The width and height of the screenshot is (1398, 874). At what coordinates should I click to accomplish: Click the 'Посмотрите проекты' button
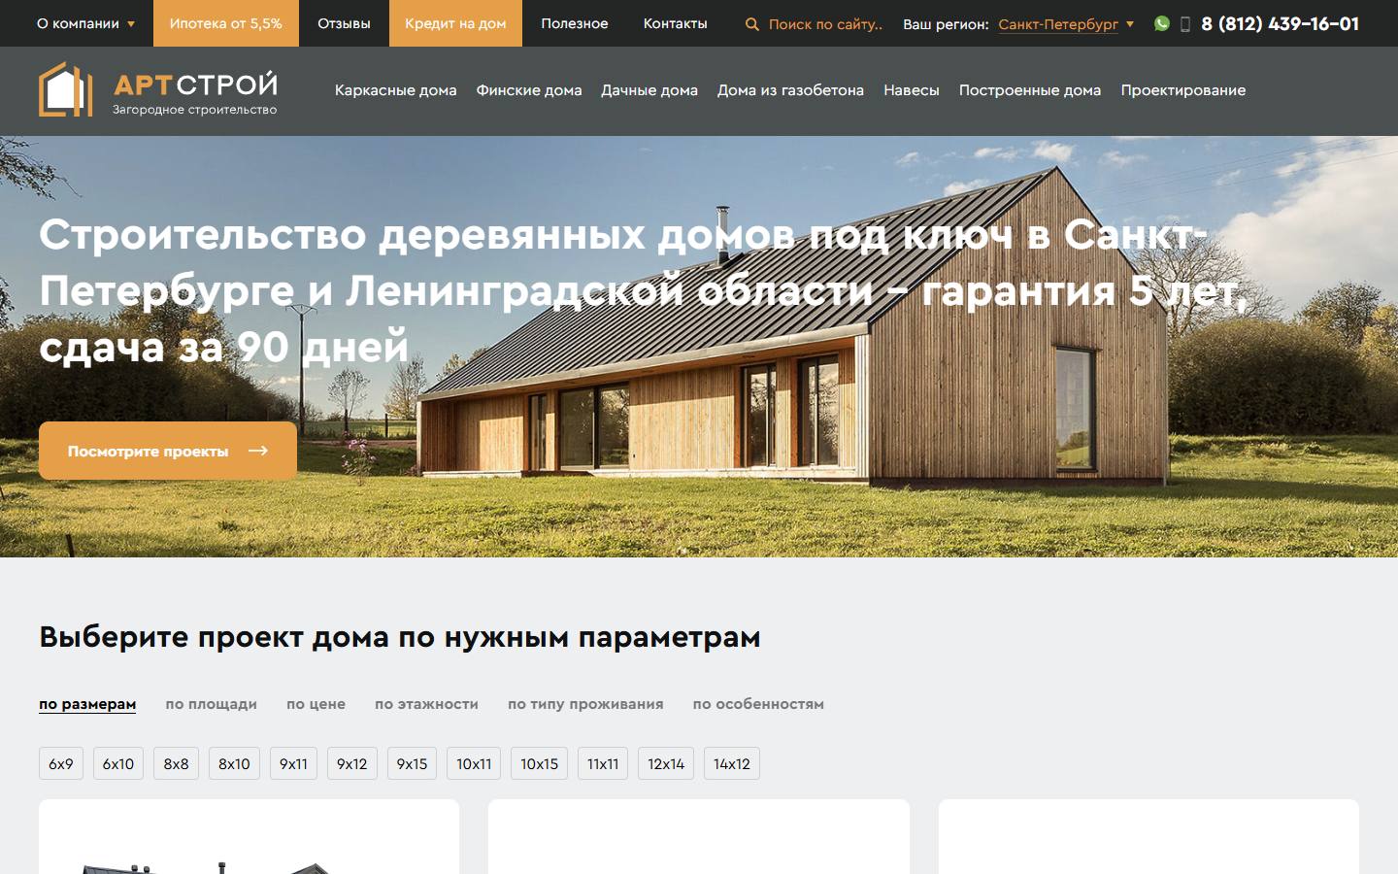tap(168, 451)
